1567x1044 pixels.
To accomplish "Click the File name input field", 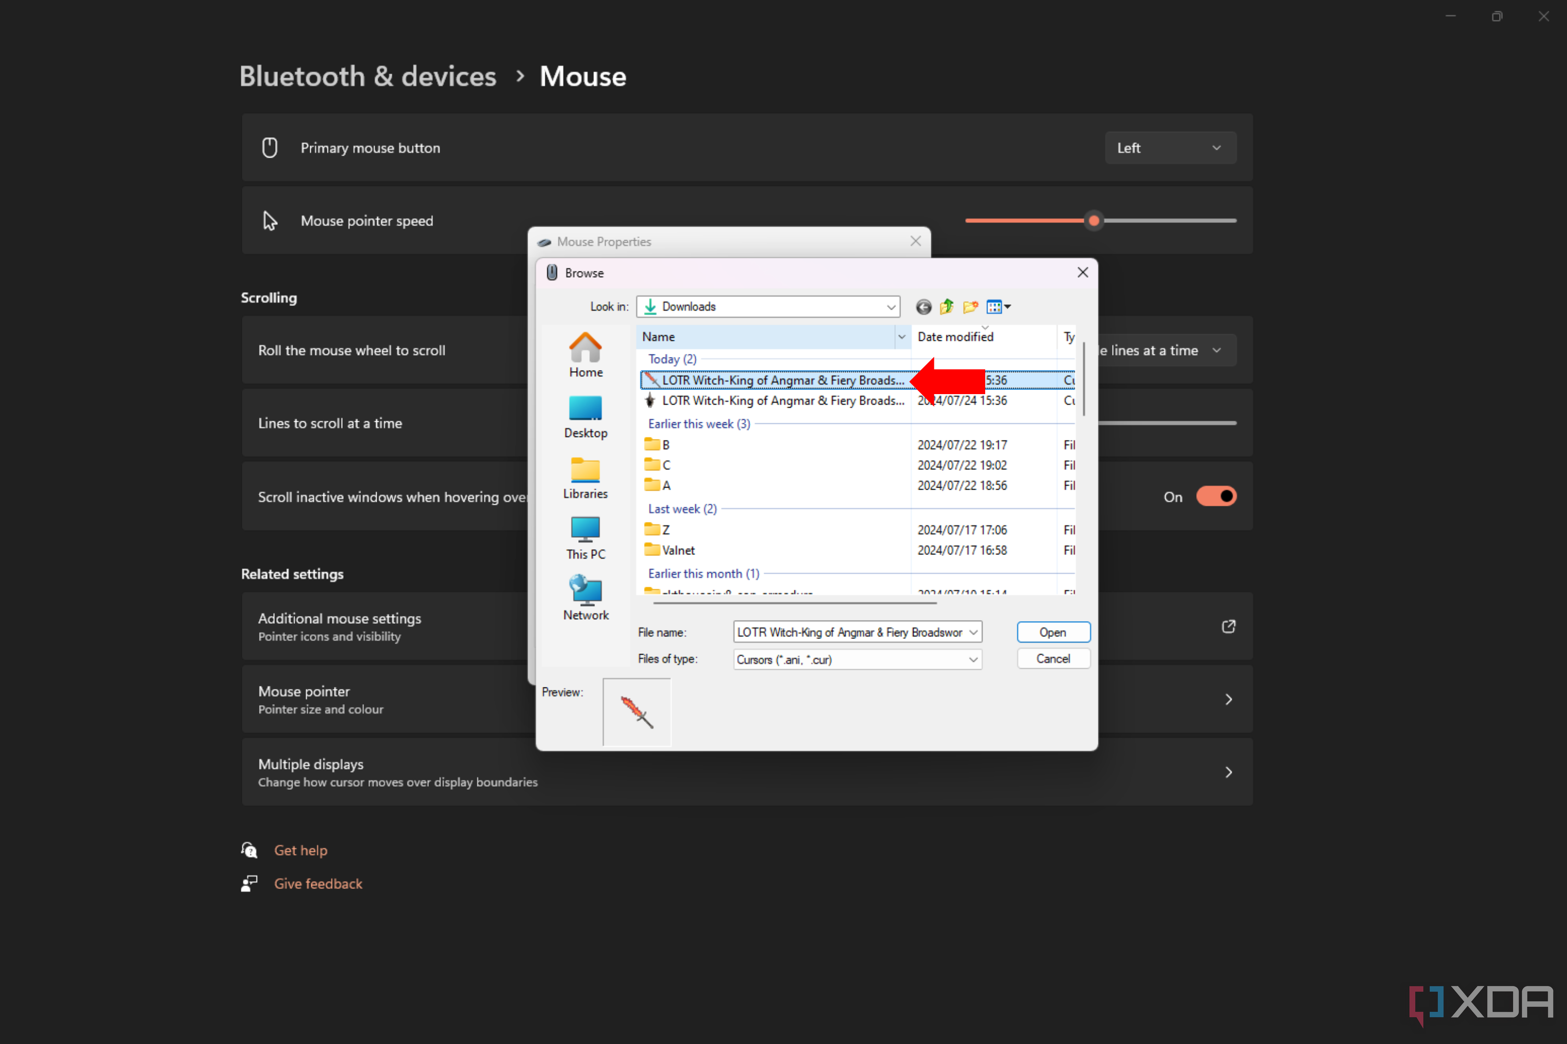I will click(849, 632).
